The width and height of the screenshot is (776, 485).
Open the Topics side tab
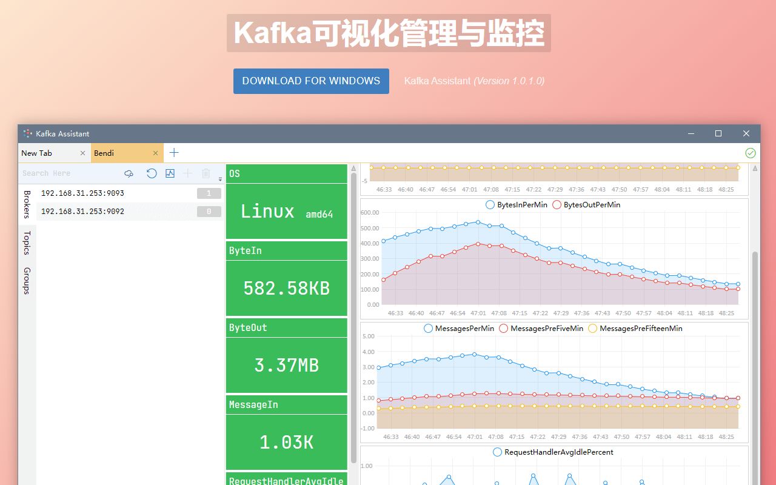(x=27, y=242)
